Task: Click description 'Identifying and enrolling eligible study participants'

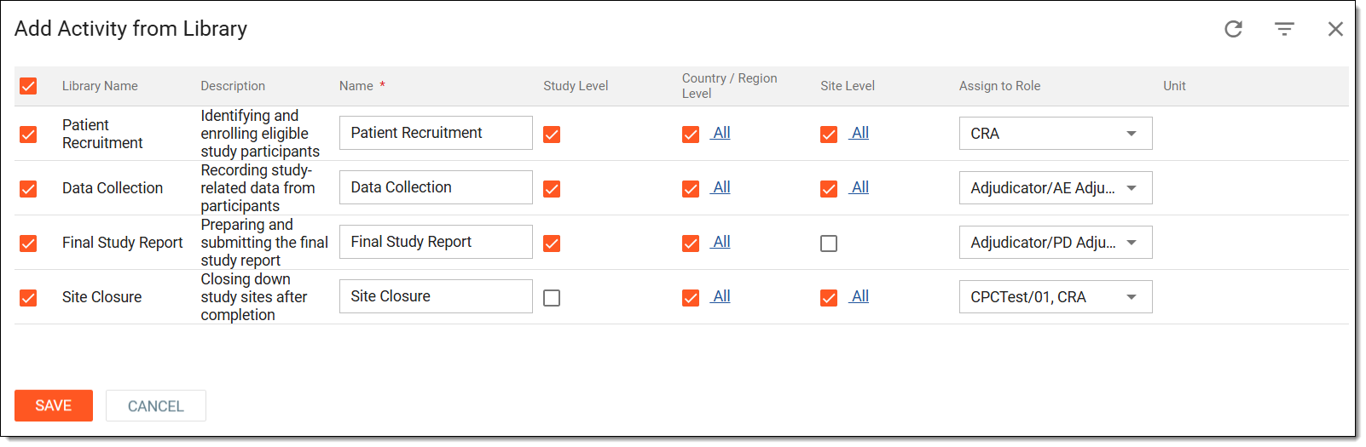Action: tap(260, 134)
